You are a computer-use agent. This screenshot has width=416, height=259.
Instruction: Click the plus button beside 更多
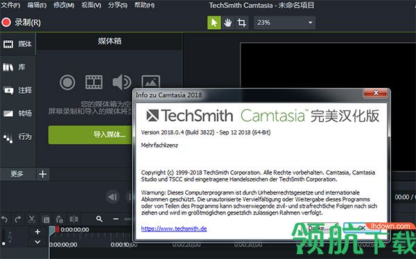coord(43,174)
